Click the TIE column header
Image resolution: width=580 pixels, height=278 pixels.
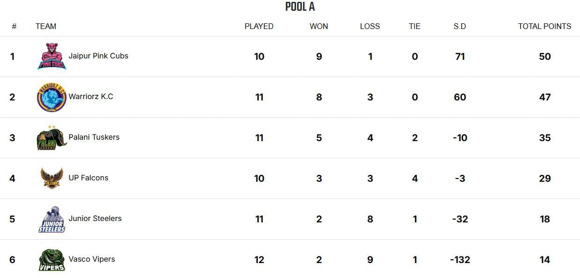pyautogui.click(x=414, y=27)
